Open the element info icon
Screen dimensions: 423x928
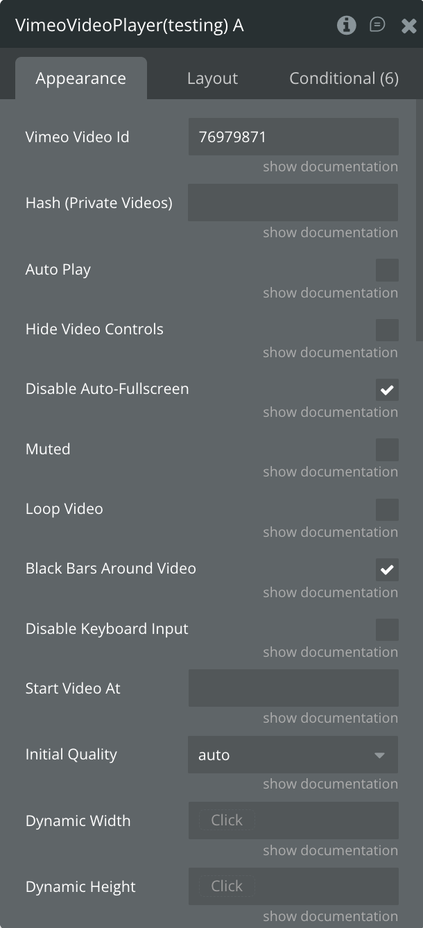point(346,26)
